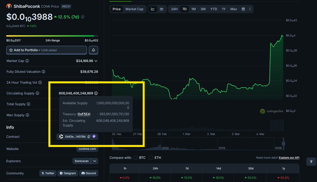Click the 7d performance cell 13.0%
The width and height of the screenshot is (317, 182).
pos(187,178)
